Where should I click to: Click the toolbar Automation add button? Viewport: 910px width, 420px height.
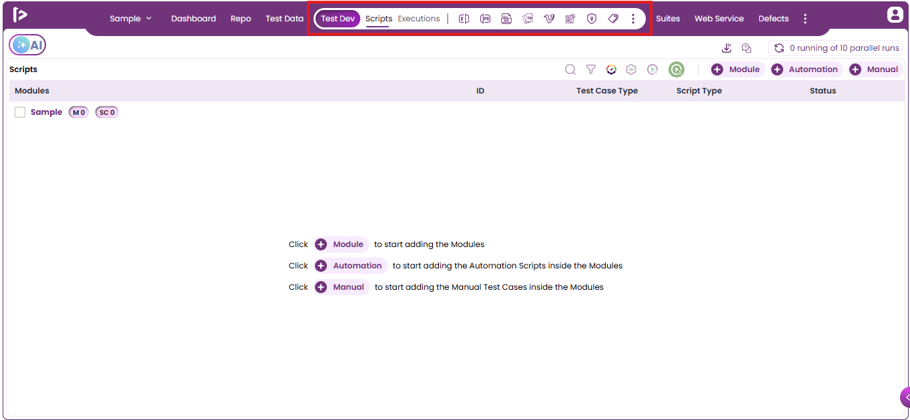[x=805, y=69]
